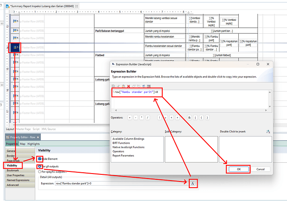Confirm the expression with OK button
Viewport: 287px width, 206px height.
(238, 169)
